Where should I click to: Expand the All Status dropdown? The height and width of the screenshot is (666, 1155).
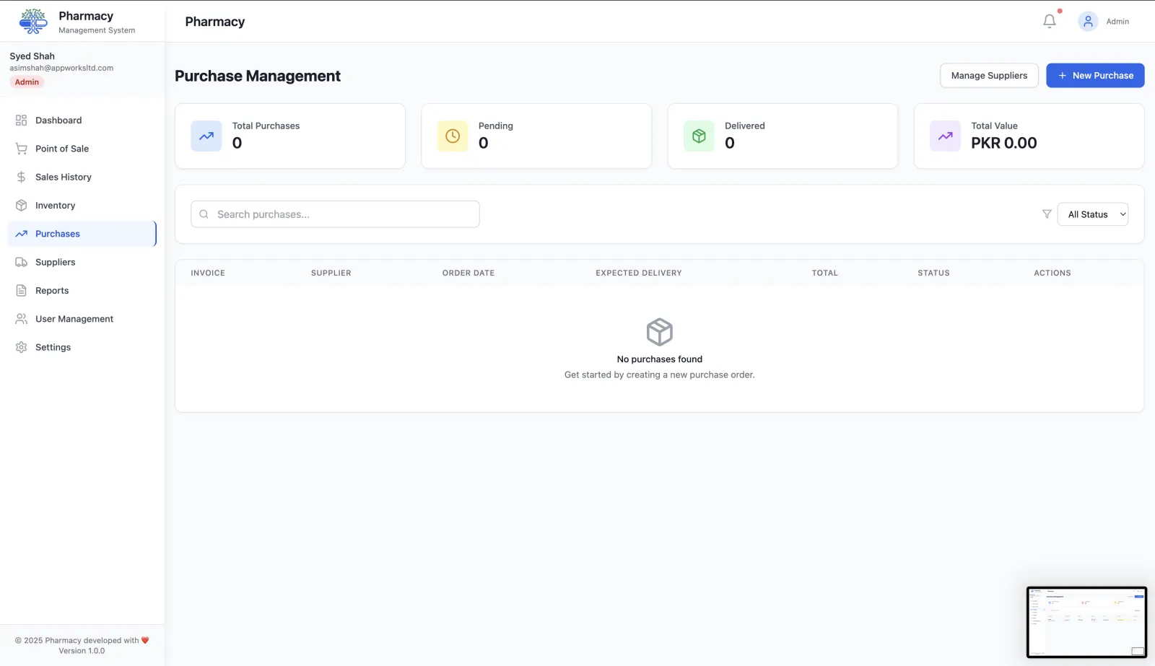pos(1093,214)
